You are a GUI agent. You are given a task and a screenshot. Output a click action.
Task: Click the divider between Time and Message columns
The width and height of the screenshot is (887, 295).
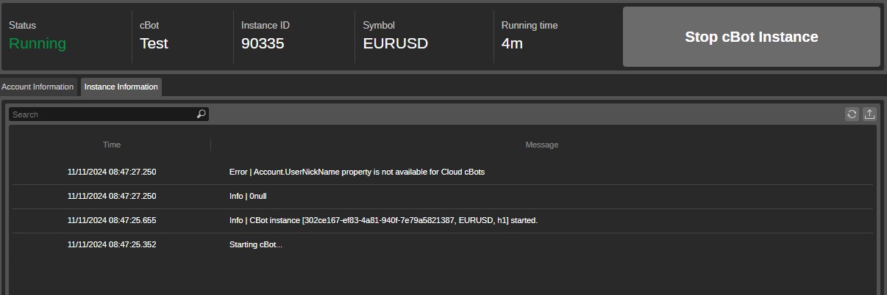coord(210,145)
